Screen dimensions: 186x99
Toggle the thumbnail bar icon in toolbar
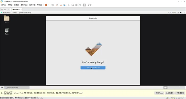pyautogui.click(x=73, y=5)
